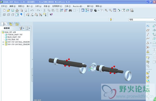
Task: Toggle datum plane display
Action: 28,15
